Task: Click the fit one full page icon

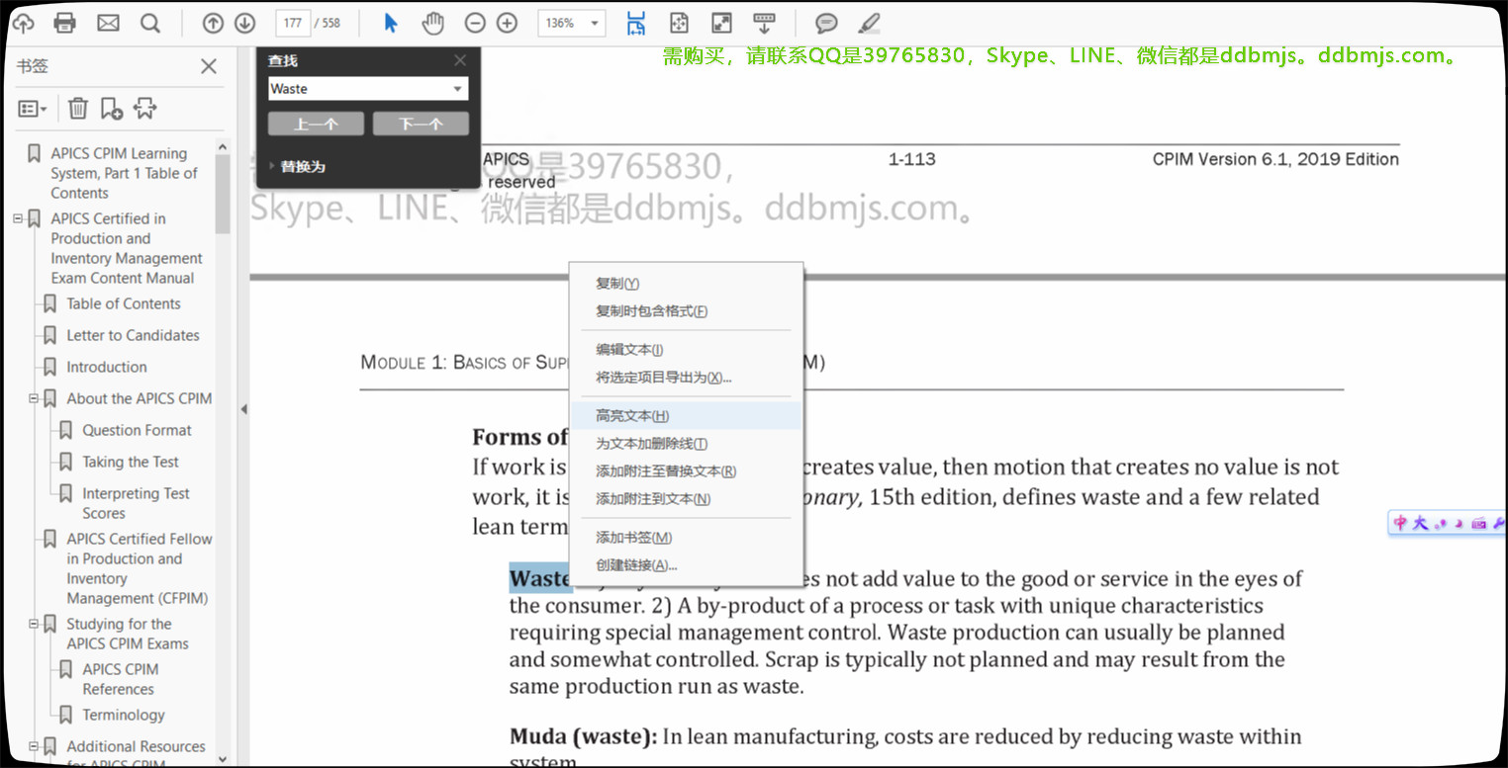Action: coord(679,23)
